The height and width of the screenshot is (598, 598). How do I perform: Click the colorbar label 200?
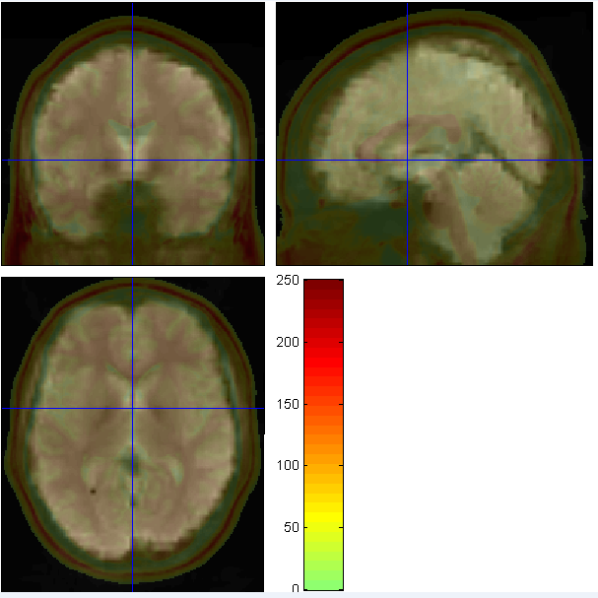[x=288, y=342]
